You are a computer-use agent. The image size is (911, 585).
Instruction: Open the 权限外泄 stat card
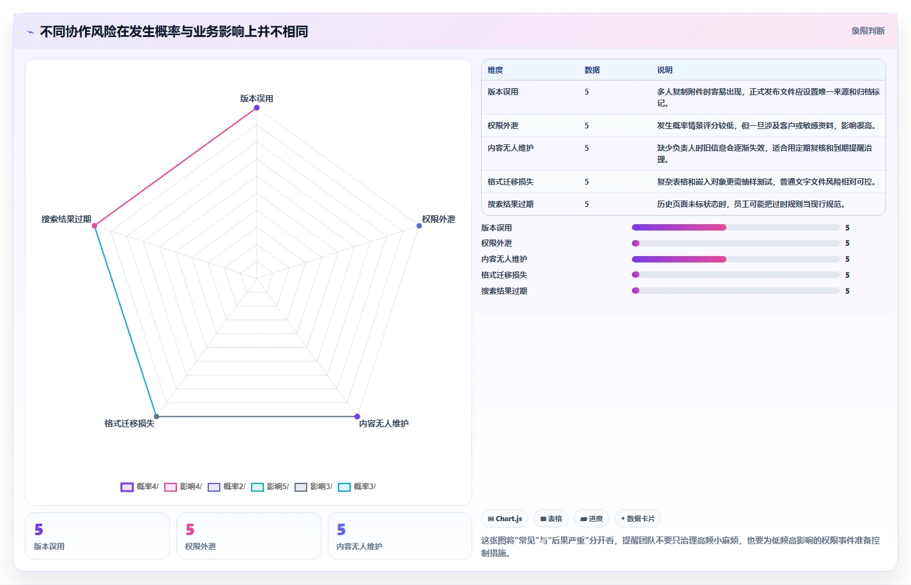click(249, 536)
